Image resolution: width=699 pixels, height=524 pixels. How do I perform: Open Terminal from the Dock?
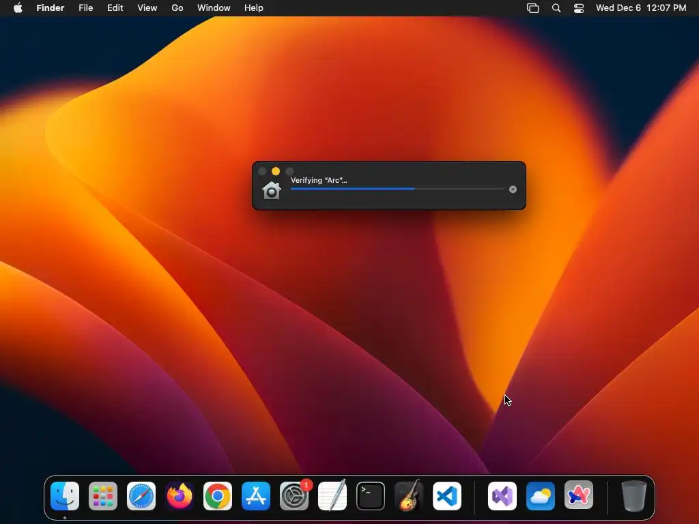[371, 496]
